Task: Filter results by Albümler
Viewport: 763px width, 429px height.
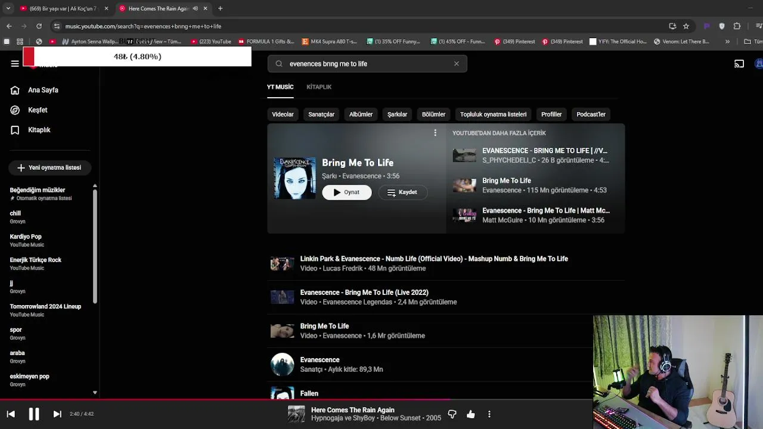Action: pyautogui.click(x=361, y=114)
